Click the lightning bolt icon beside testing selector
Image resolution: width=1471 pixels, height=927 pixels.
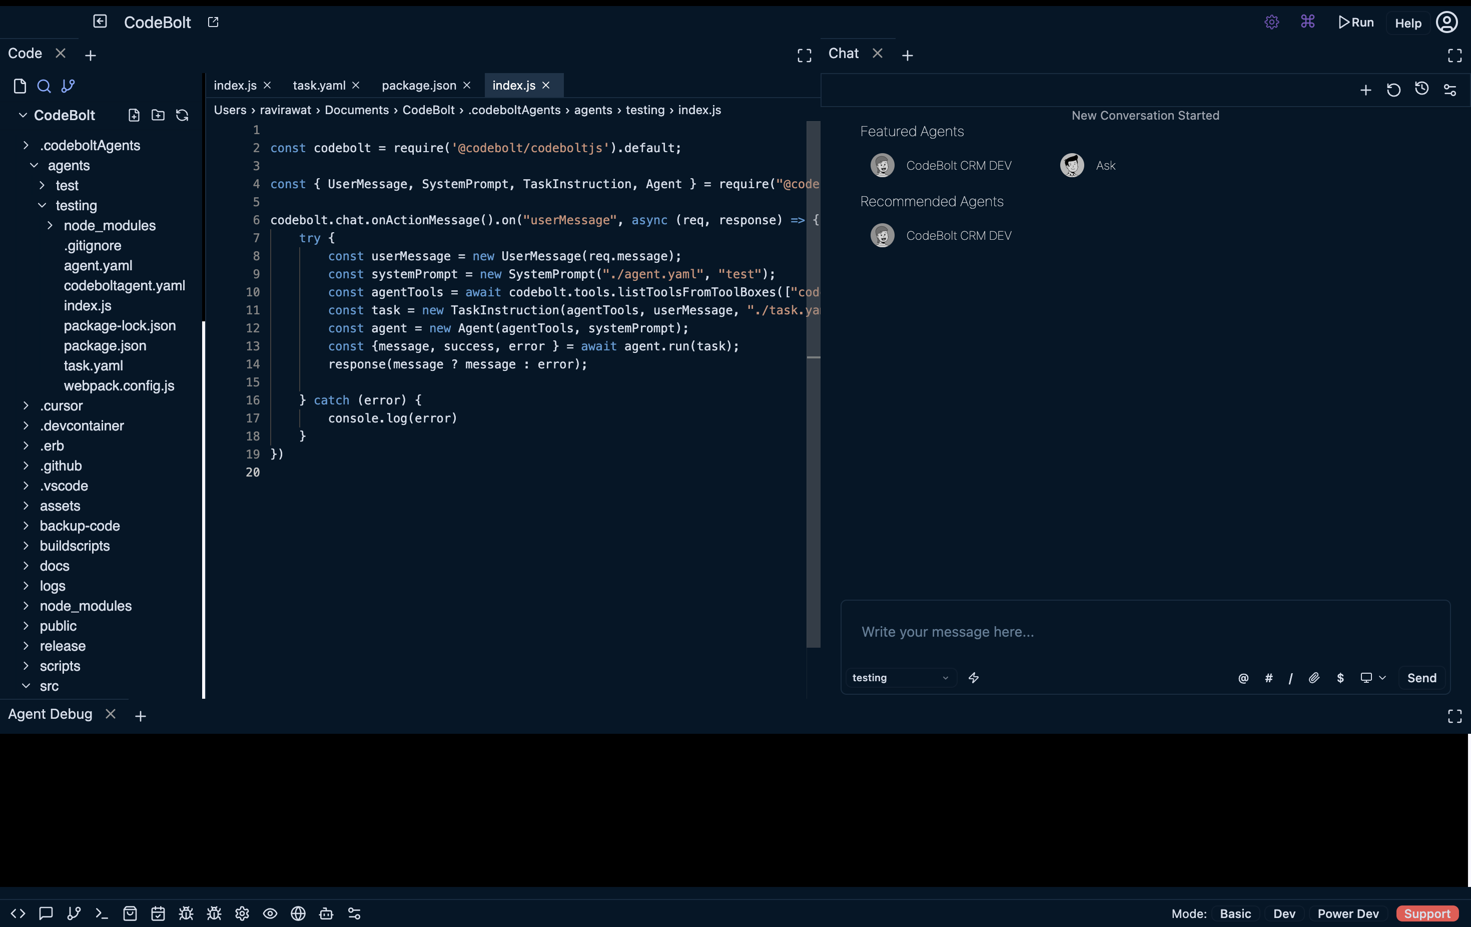(974, 678)
